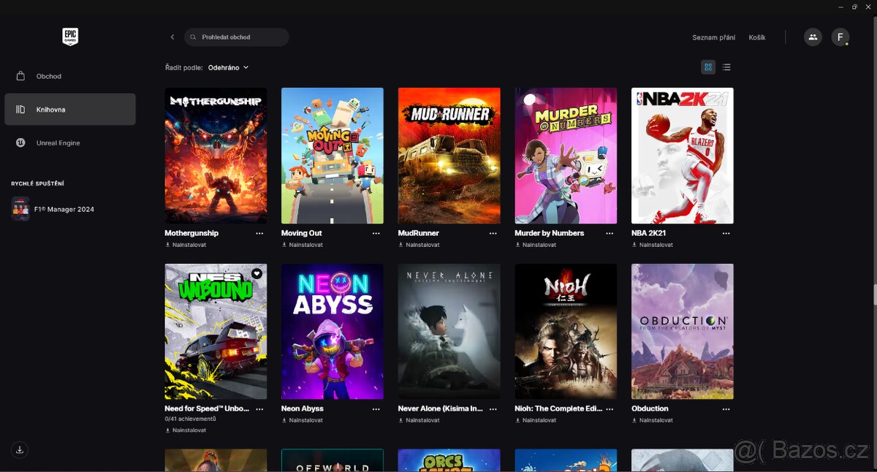
Task: Click the Prohledat obchod search field
Action: point(236,37)
